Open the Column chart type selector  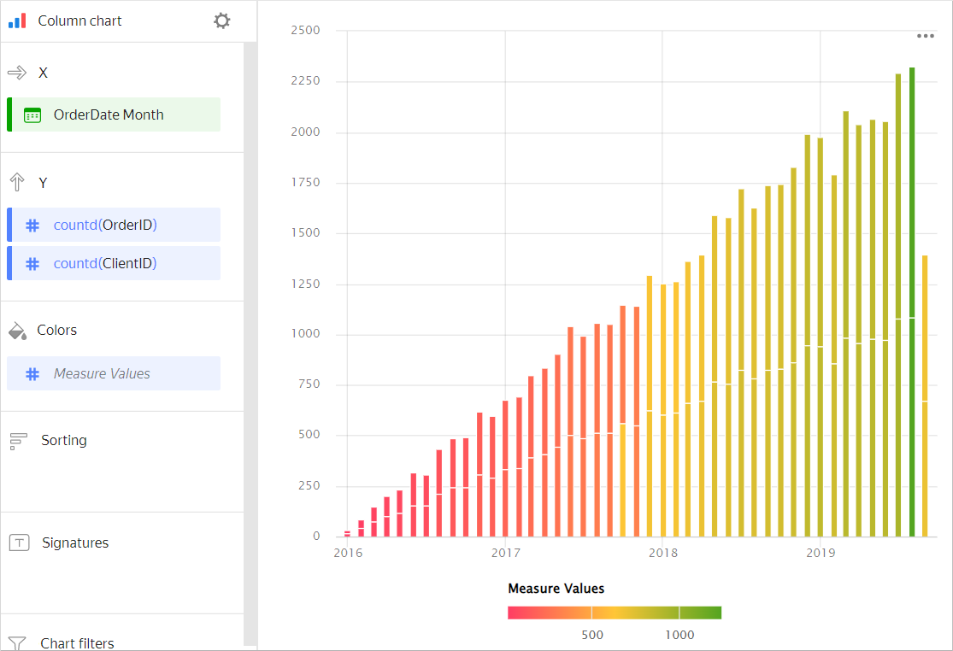(79, 21)
